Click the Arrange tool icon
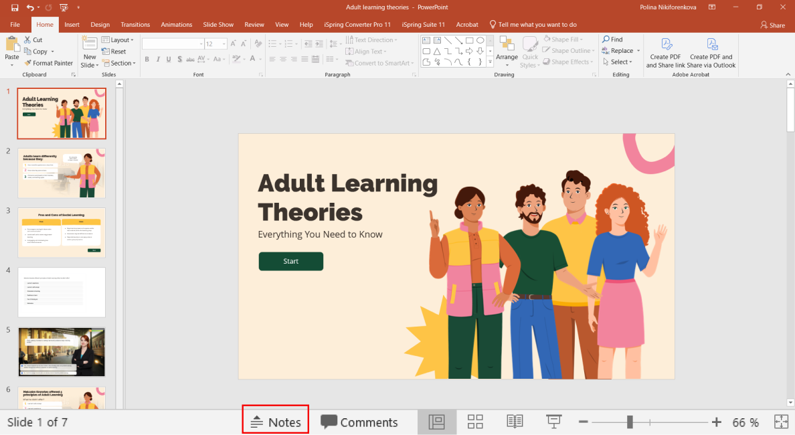 click(507, 43)
